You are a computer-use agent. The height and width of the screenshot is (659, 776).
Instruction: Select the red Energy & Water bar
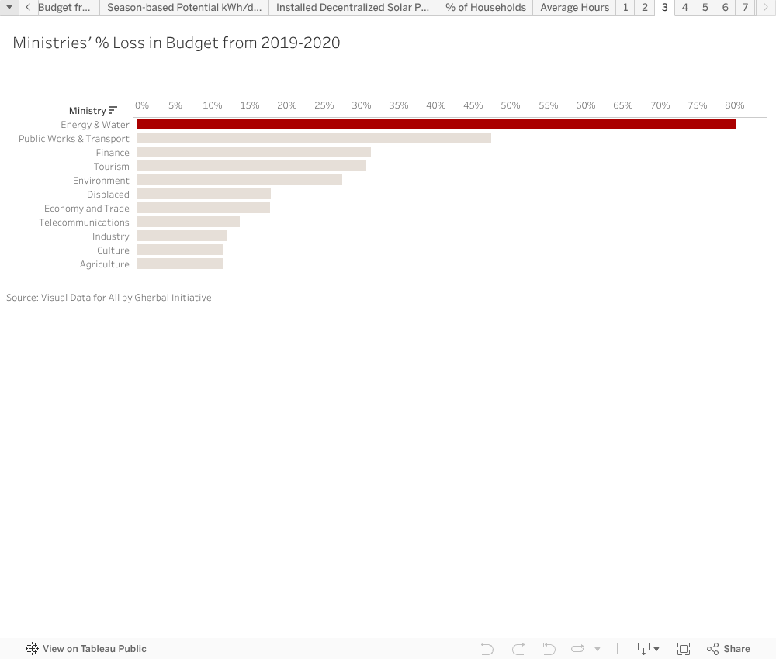[435, 124]
